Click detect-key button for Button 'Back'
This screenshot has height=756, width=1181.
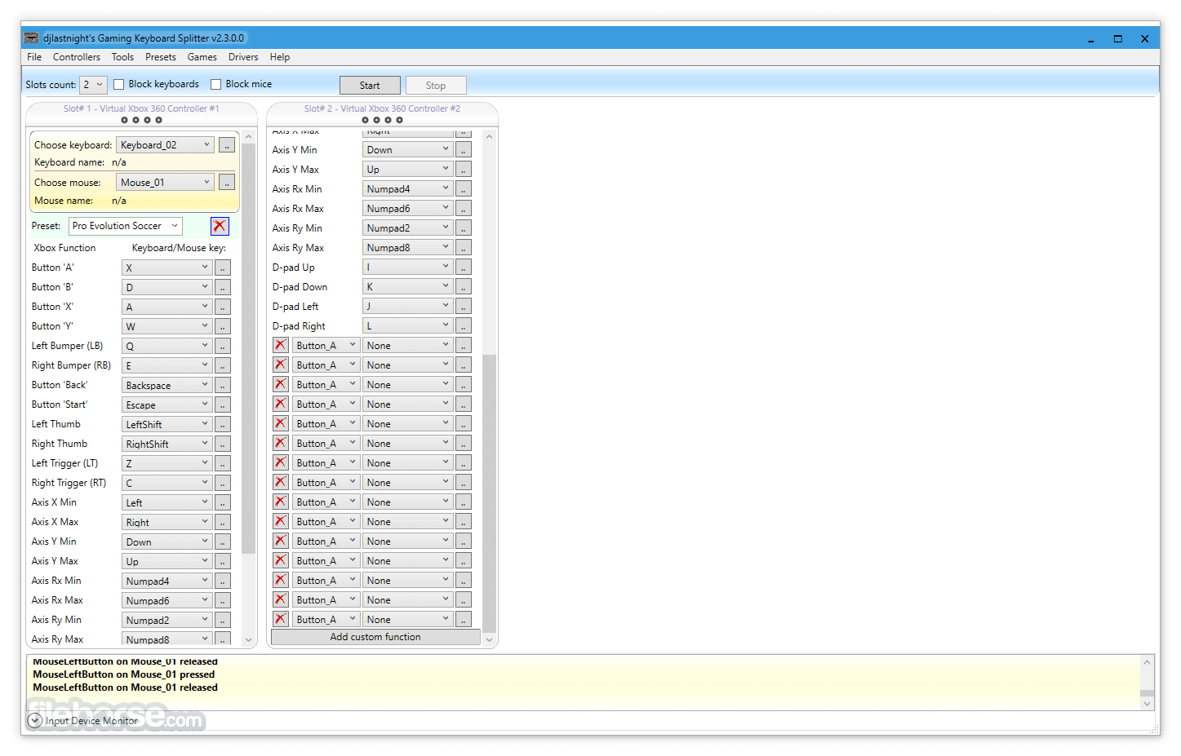point(223,385)
